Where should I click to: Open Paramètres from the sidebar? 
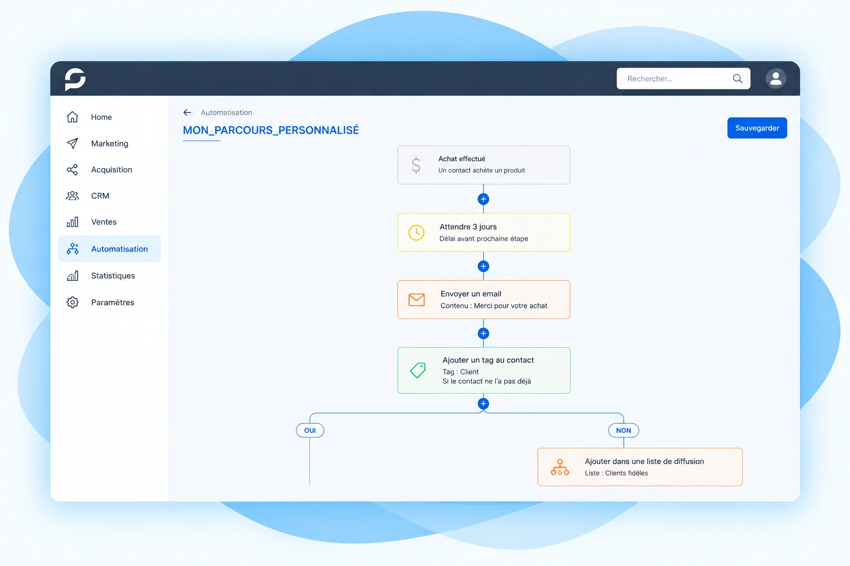click(x=110, y=302)
